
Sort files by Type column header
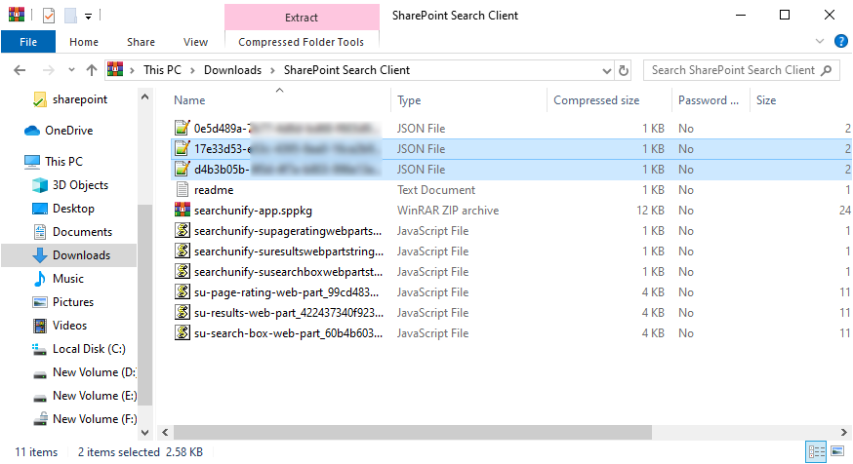pyautogui.click(x=409, y=100)
